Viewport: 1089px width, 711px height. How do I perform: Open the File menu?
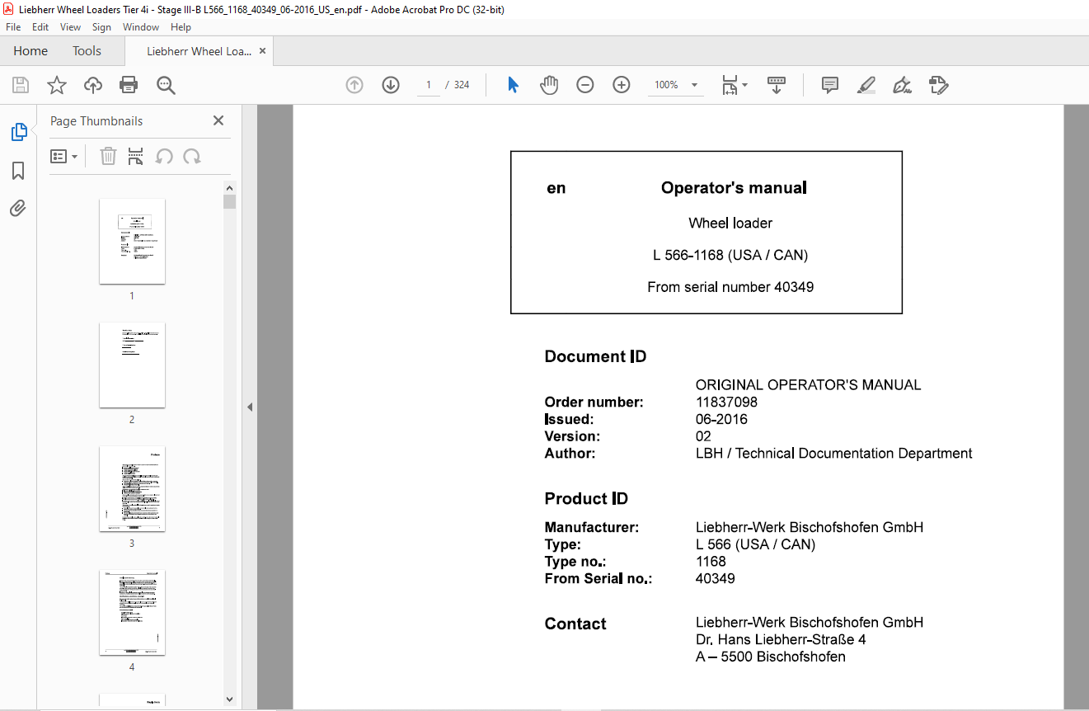pos(13,27)
